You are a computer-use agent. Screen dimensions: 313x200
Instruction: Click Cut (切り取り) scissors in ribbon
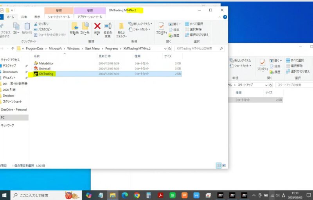41,24
